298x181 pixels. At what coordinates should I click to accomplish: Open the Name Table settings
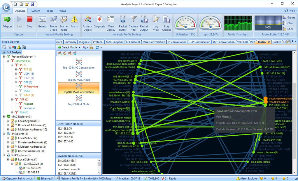point(64,23)
